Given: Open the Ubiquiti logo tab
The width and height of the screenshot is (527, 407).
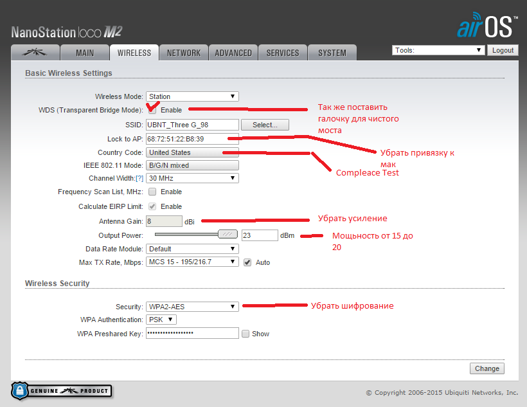Looking at the screenshot, I should coord(35,53).
